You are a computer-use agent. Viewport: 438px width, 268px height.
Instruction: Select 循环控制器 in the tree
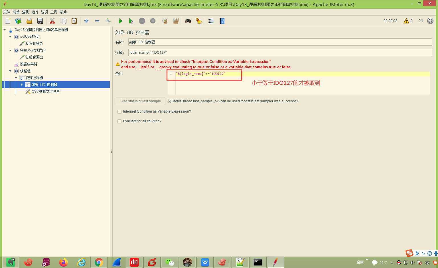(34, 78)
